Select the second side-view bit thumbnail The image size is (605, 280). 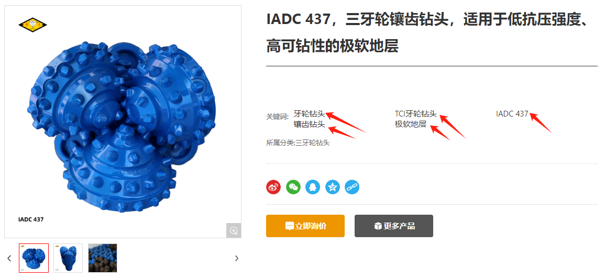coord(68,258)
